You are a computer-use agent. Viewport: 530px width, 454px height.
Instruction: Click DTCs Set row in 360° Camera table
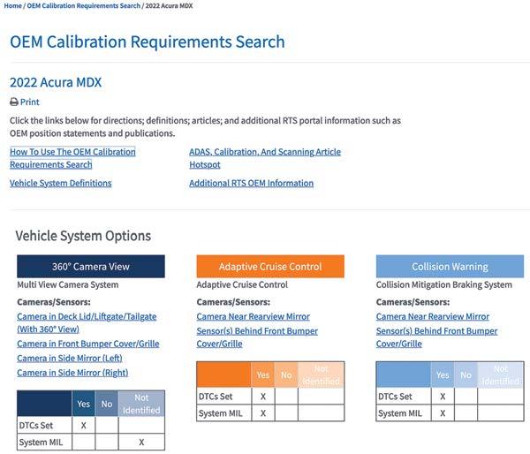click(x=91, y=425)
